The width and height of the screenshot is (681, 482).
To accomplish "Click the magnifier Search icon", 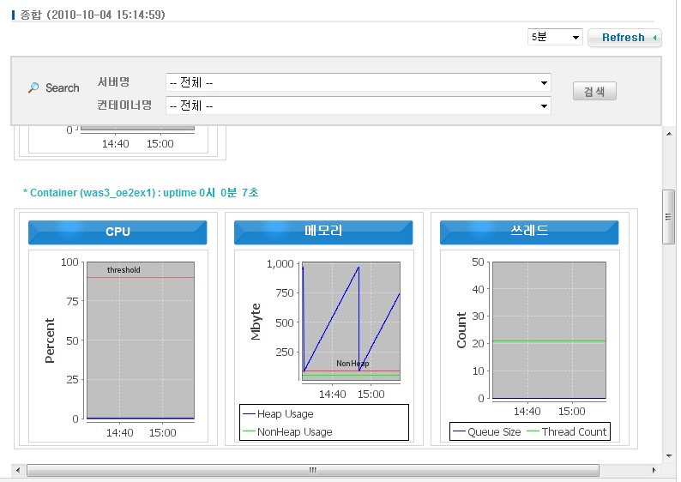I will tap(33, 87).
